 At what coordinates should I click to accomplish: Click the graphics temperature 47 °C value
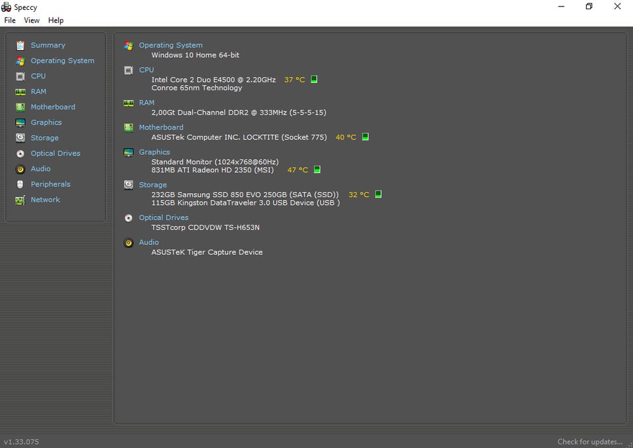tap(297, 170)
